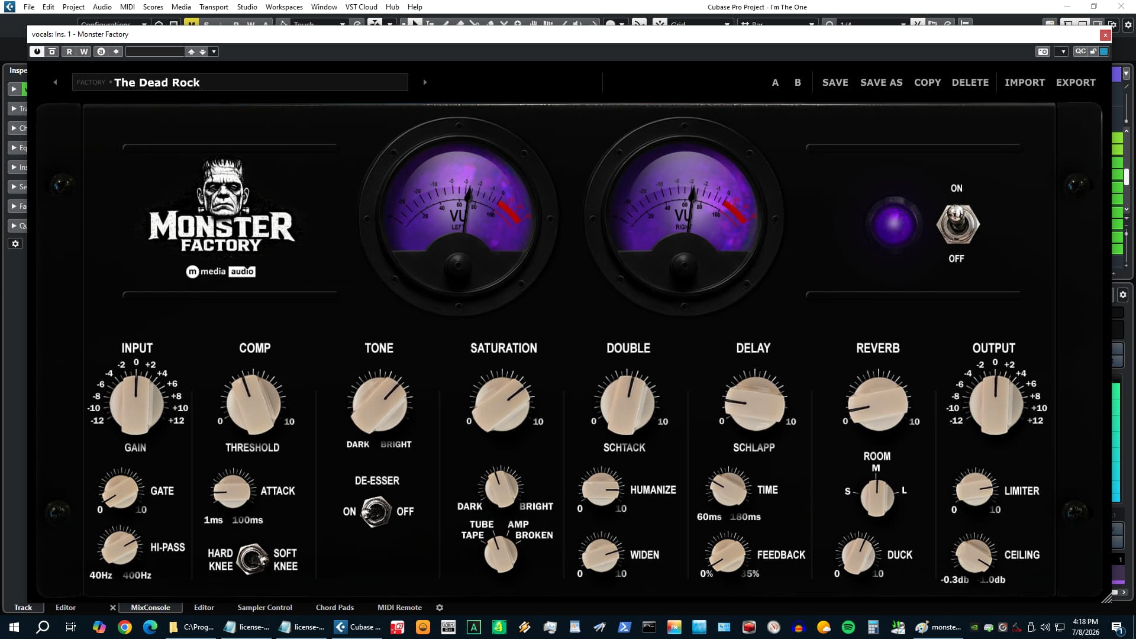This screenshot has width=1136, height=639.
Task: Switch to the MixConsole tab in lower zone
Action: click(x=150, y=607)
